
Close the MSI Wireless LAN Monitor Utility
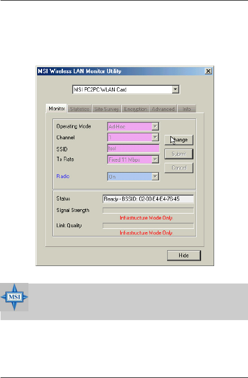coord(208,71)
